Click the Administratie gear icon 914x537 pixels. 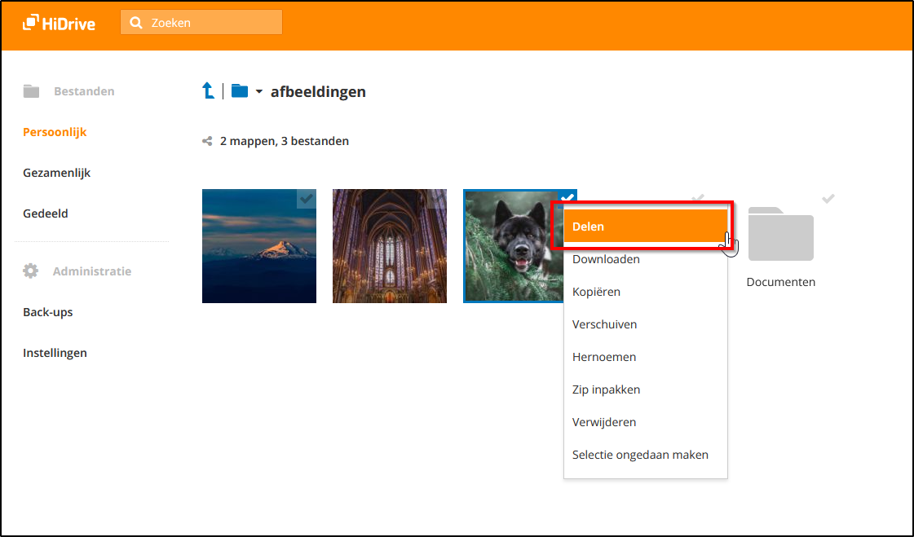coord(31,271)
